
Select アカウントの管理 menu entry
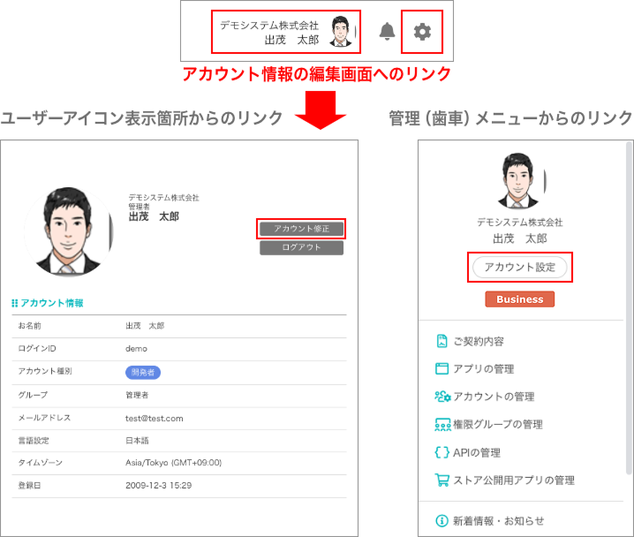[493, 397]
